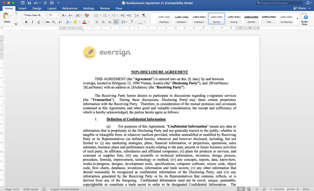Open the font size dropdown

click(x=58, y=15)
